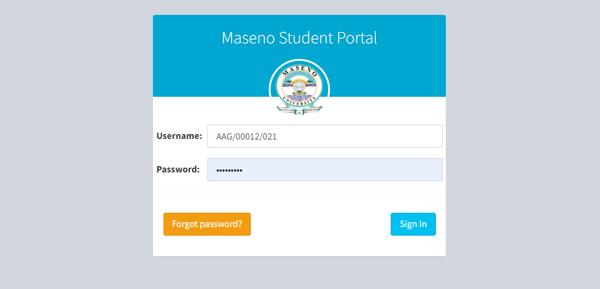This screenshot has height=289, width=600.
Task: Click the Forgot password? button
Action: [207, 225]
